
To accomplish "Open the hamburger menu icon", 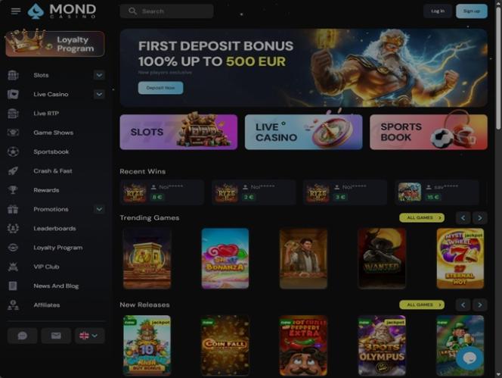I will [x=16, y=11].
